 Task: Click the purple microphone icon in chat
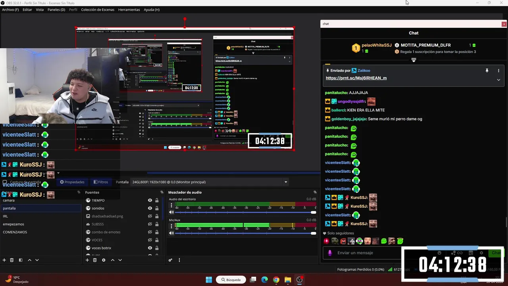(x=330, y=253)
